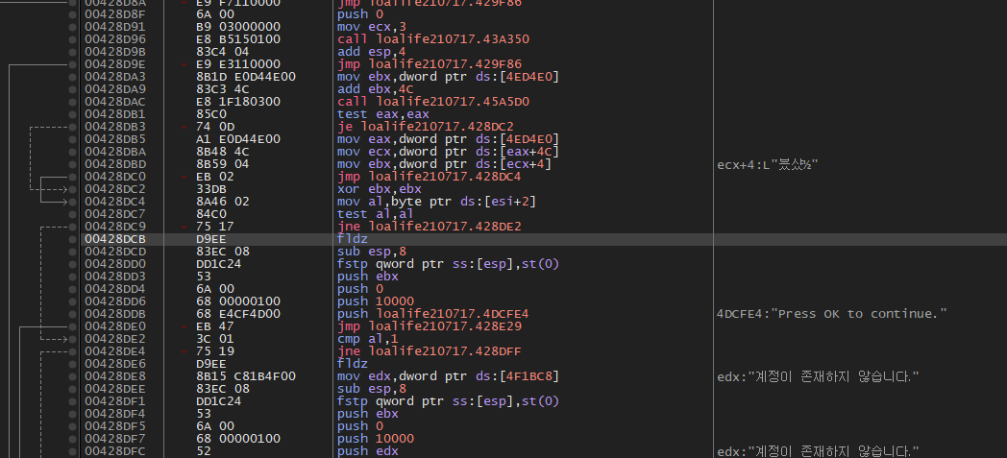
Task: Toggle breakpoint dot beside address 00428D9E
Action: pyautogui.click(x=73, y=64)
